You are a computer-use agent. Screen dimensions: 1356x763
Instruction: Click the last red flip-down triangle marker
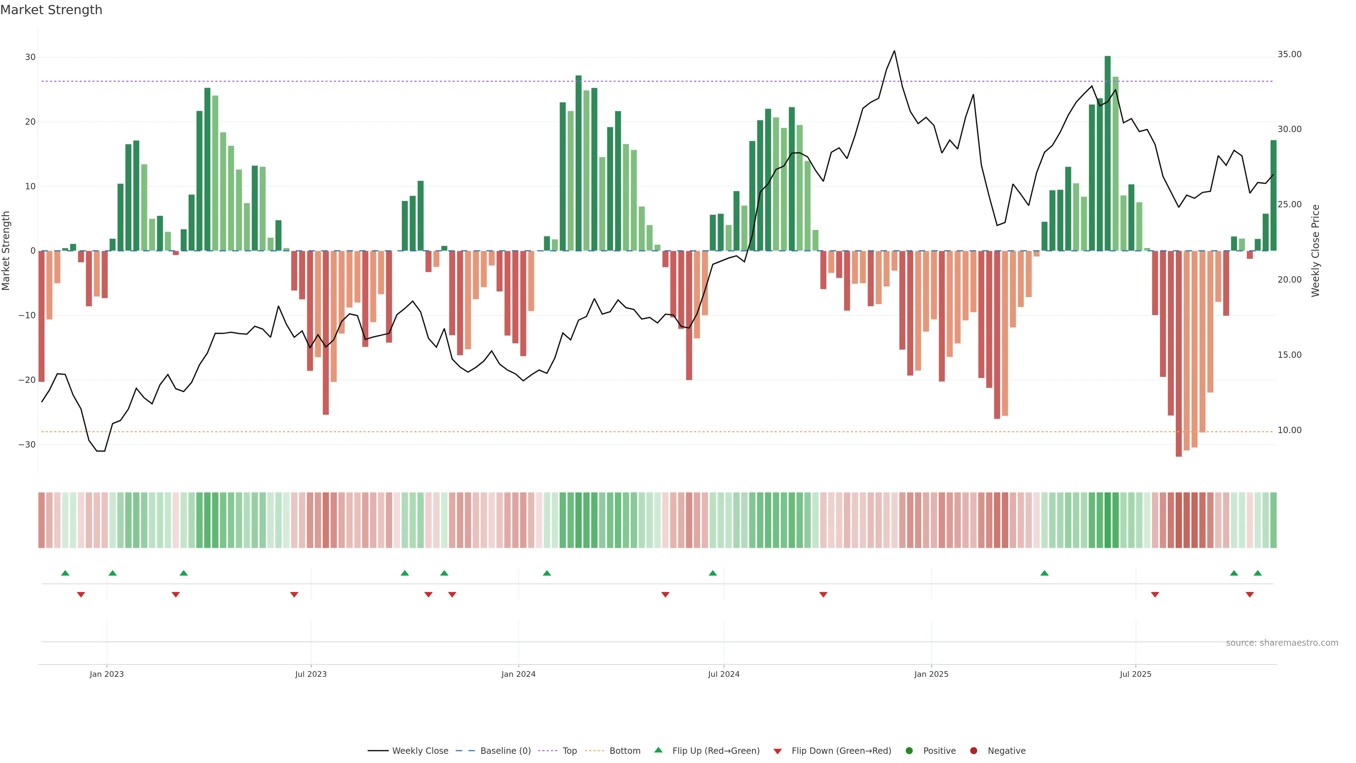1250,595
